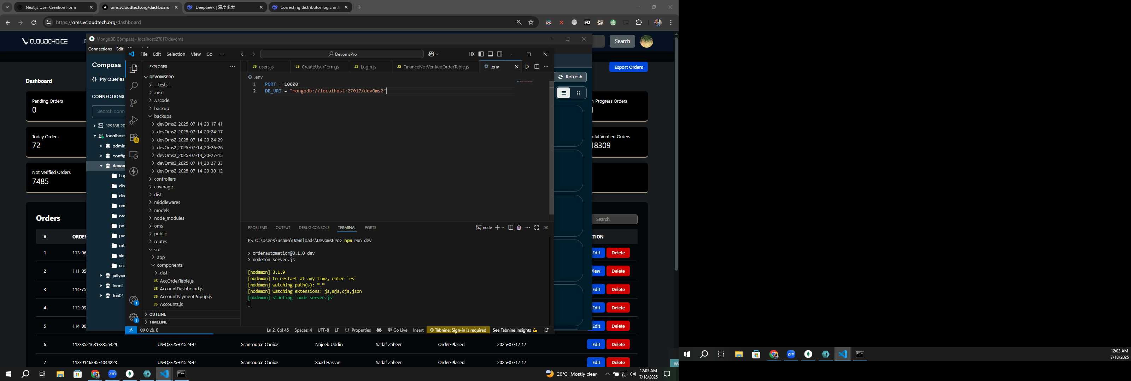
Task: Open the notifications bell in the VS Code status bar
Action: coord(546,330)
